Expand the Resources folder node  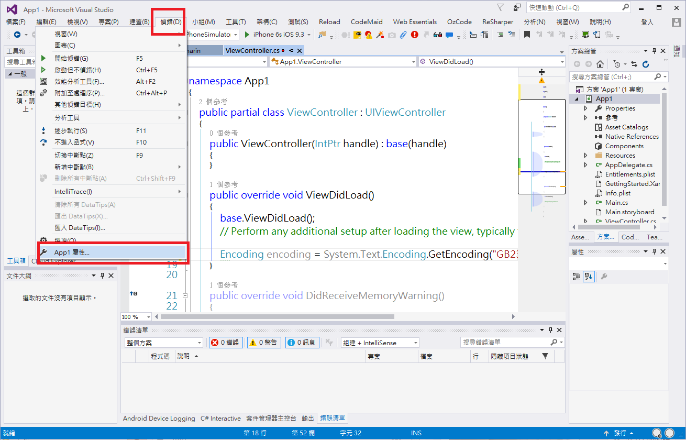click(x=586, y=156)
